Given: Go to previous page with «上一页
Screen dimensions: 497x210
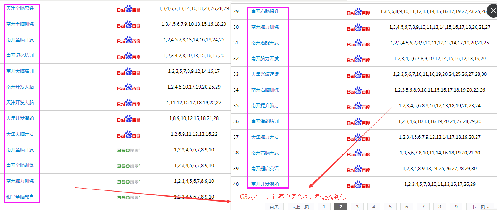Looking at the screenshot, I should [301, 207].
